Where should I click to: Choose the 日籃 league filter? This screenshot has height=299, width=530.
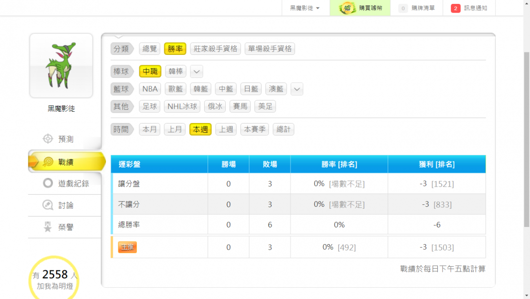(x=251, y=89)
